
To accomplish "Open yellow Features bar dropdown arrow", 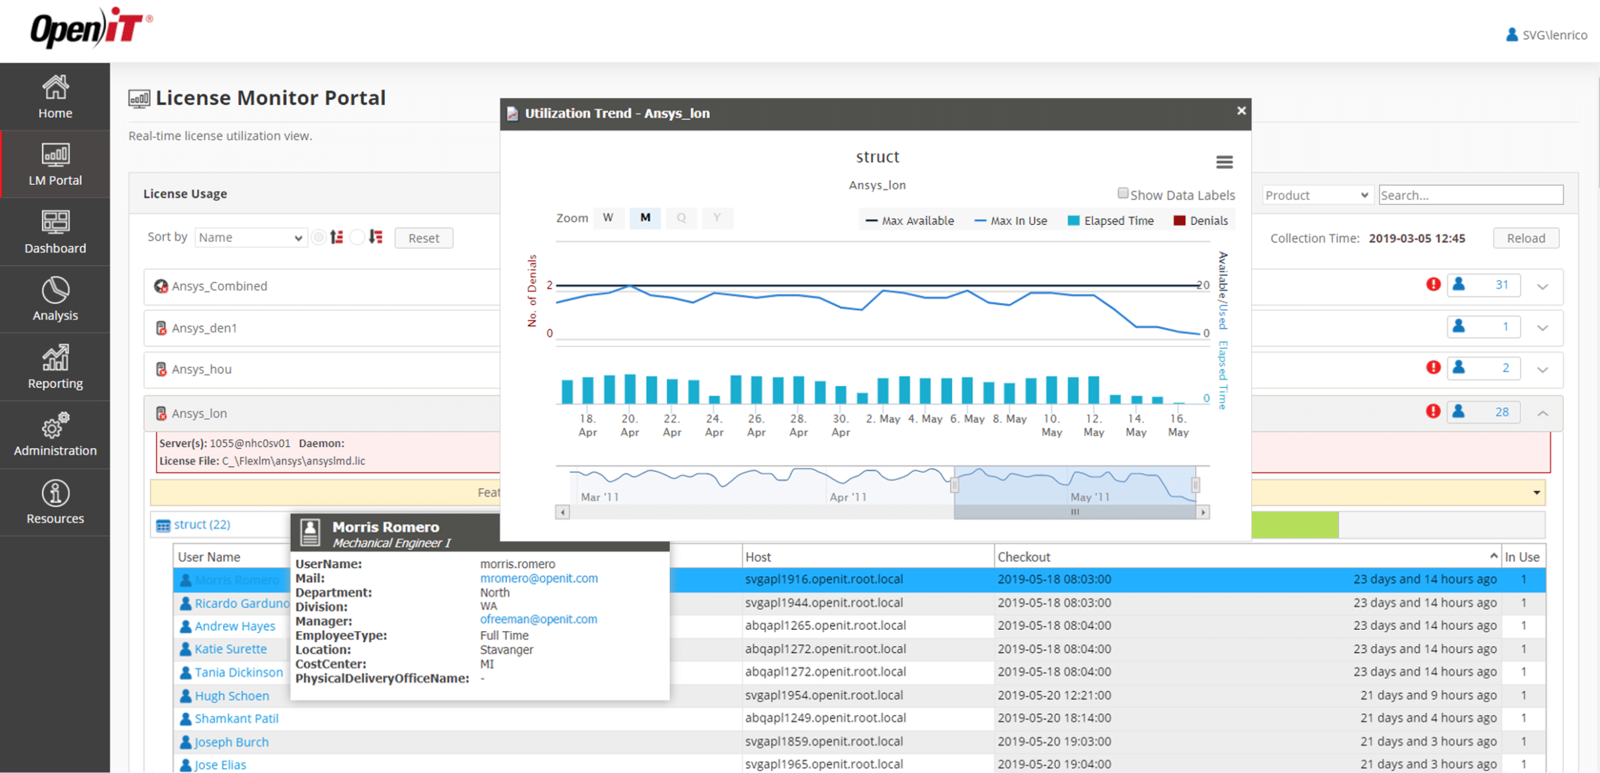I will [1537, 493].
